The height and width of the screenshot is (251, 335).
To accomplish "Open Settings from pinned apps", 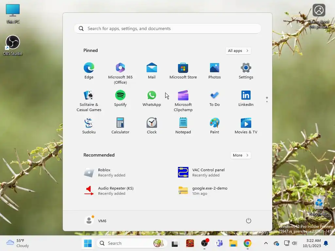I will (246, 71).
